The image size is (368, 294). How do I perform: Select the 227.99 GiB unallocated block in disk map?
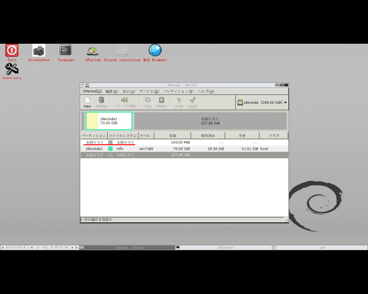point(210,121)
